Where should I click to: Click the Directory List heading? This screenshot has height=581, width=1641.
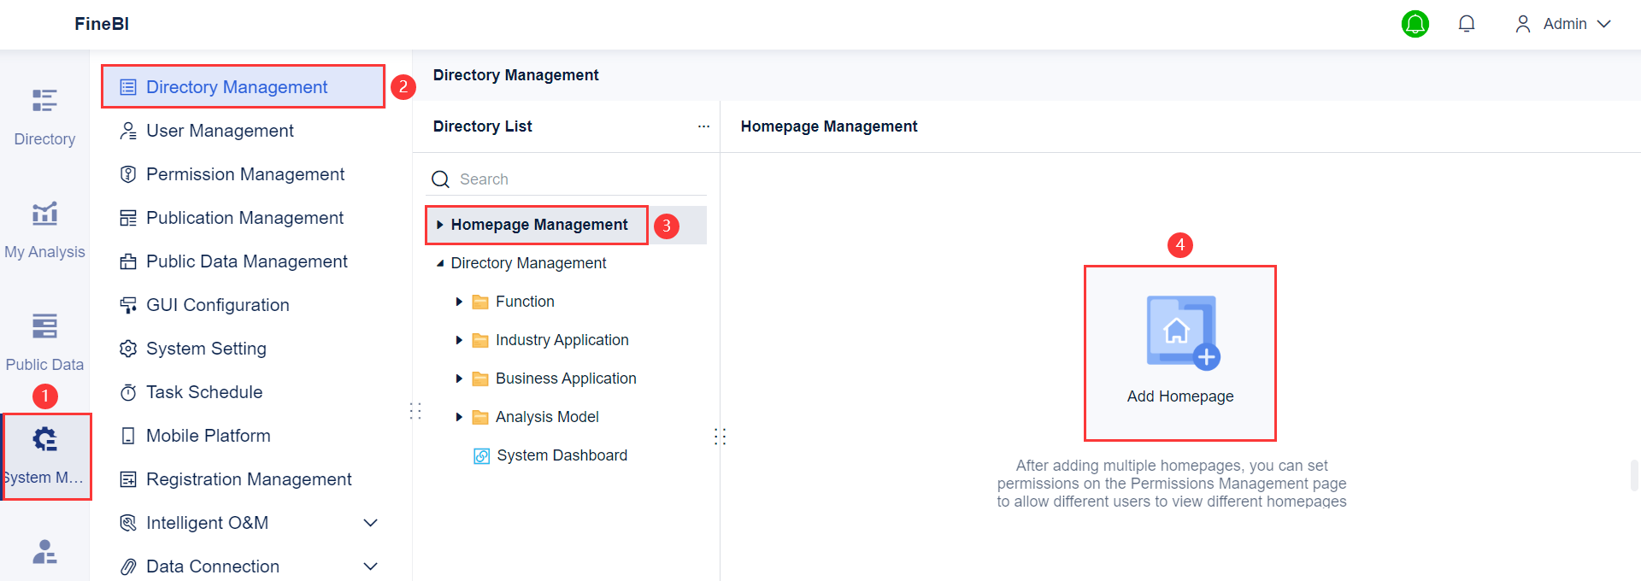point(482,126)
